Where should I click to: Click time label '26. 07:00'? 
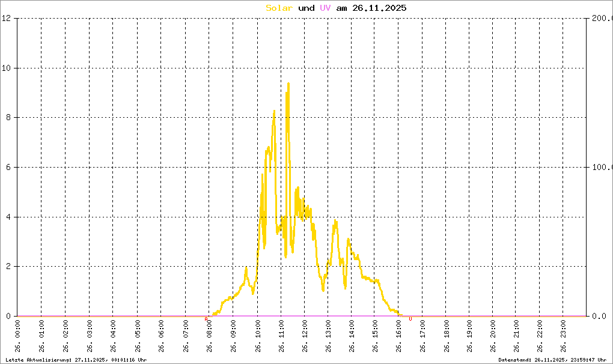click(186, 336)
